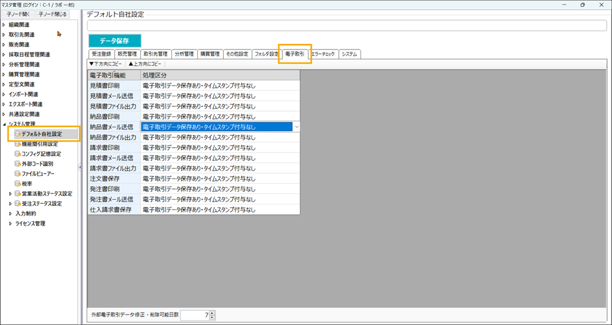Click the デフォルト自社設定 tree node icon
Screen dimensions: 612x325
click(x=17, y=134)
